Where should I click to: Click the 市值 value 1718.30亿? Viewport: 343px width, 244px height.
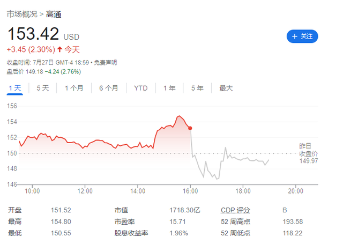click(184, 210)
